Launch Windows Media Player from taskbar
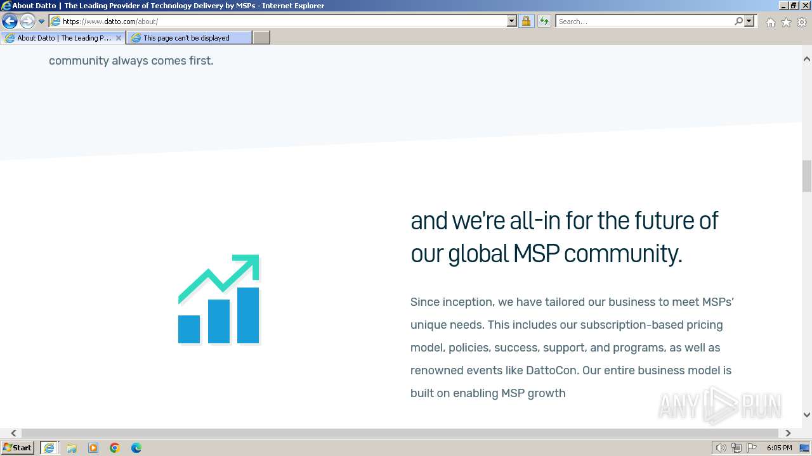This screenshot has width=812, height=456. tap(93, 448)
